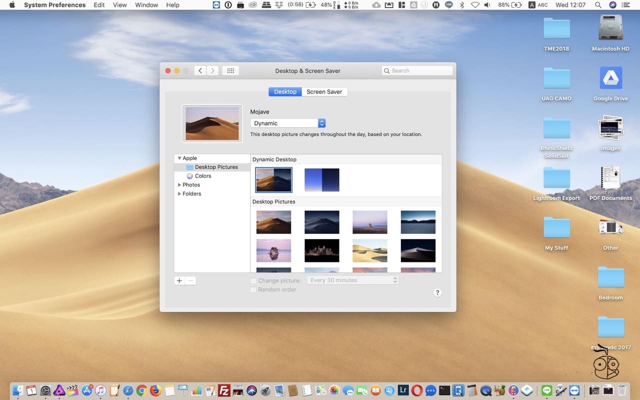The height and width of the screenshot is (400, 640).
Task: Go back with the left arrow button
Action: [x=200, y=71]
